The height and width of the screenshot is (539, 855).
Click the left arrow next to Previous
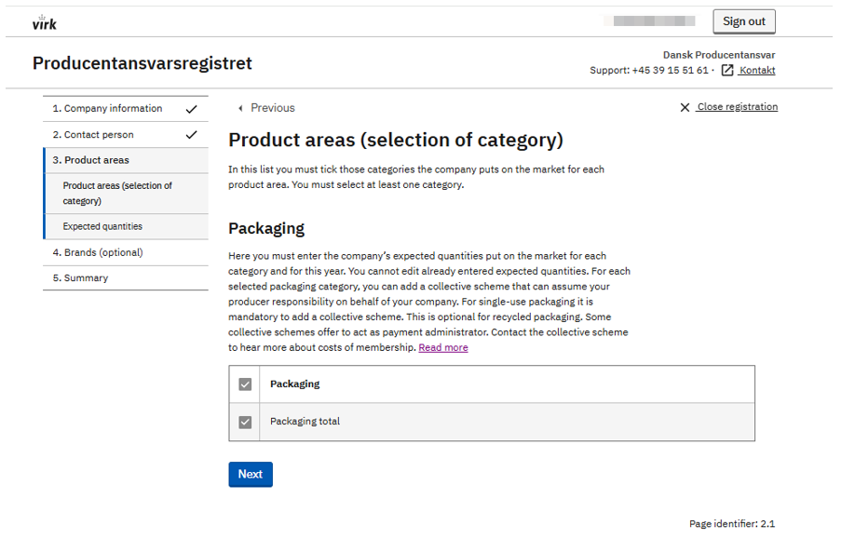[x=241, y=108]
